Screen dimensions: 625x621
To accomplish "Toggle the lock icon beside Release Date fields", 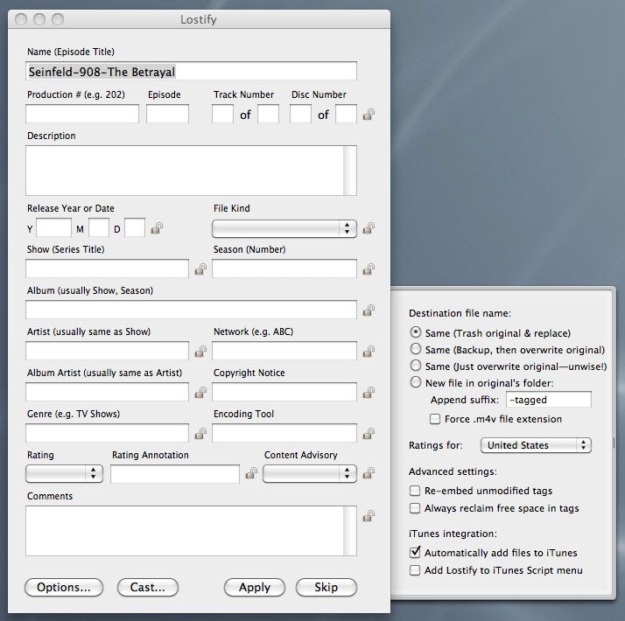I will [x=157, y=228].
